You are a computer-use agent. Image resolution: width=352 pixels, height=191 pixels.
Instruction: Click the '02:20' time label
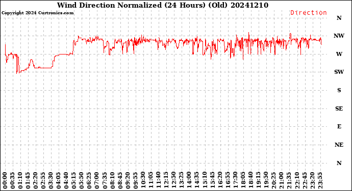36,180
